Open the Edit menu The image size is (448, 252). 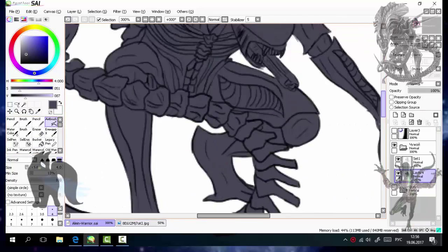click(31, 12)
